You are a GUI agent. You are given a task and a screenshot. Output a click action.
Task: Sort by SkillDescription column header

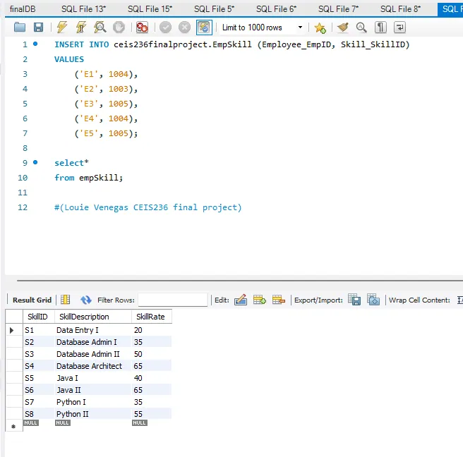pos(93,317)
